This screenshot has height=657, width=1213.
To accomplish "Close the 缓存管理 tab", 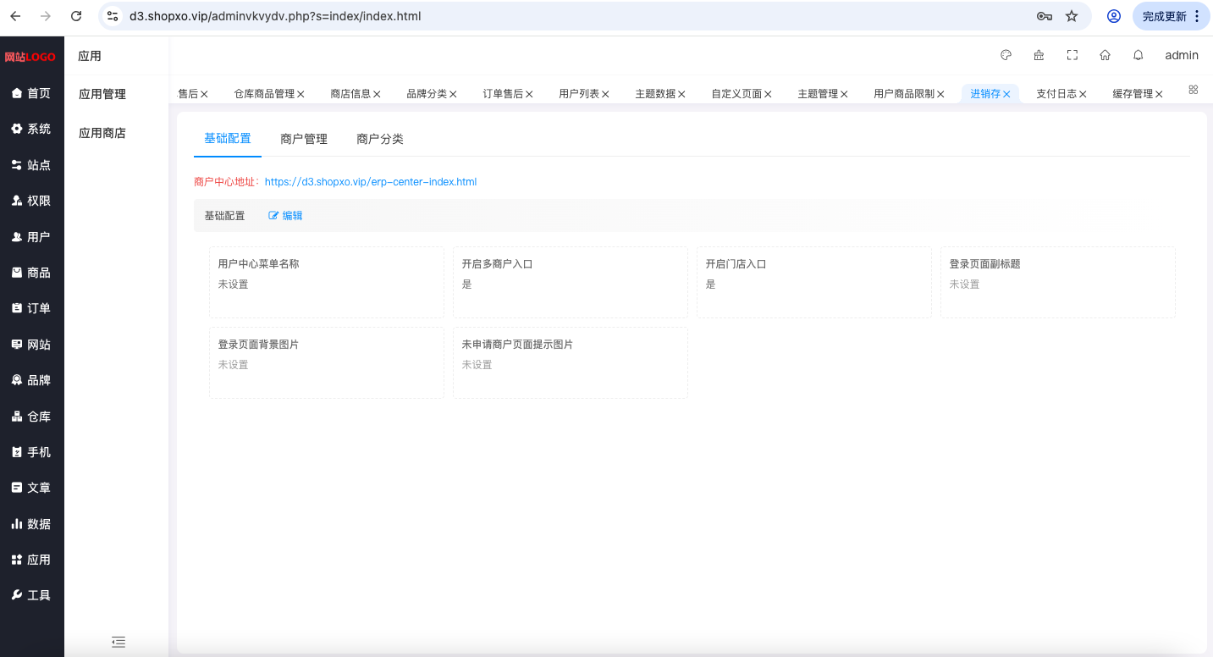I will coord(1159,94).
